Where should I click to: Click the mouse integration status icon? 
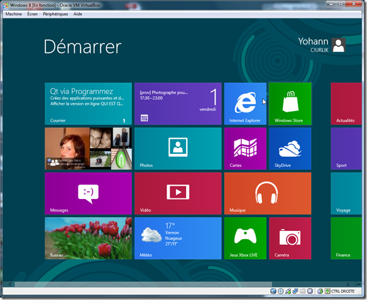click(x=320, y=291)
